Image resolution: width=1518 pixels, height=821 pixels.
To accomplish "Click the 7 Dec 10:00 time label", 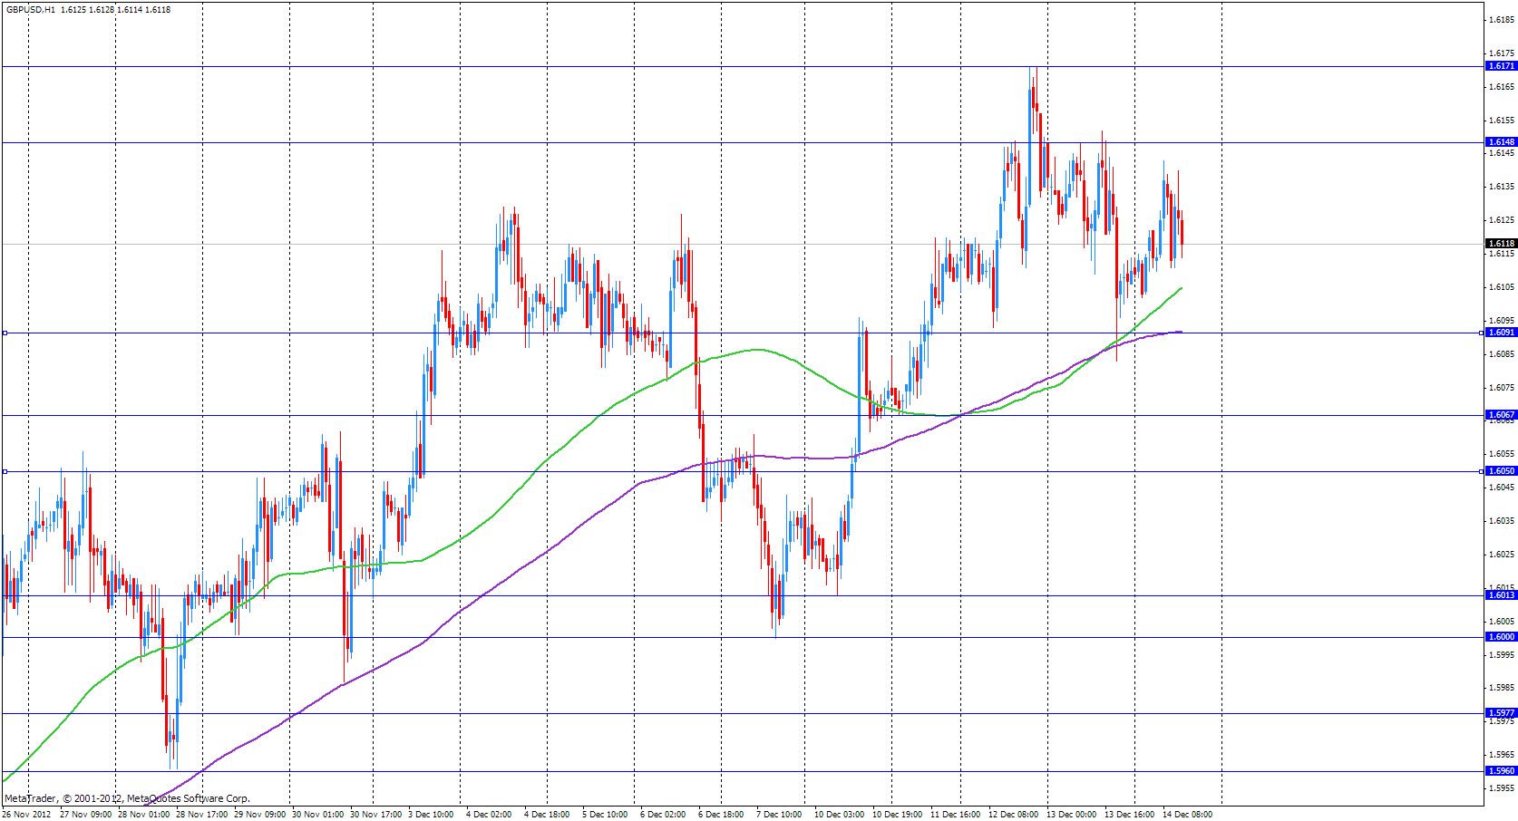I will click(x=779, y=815).
